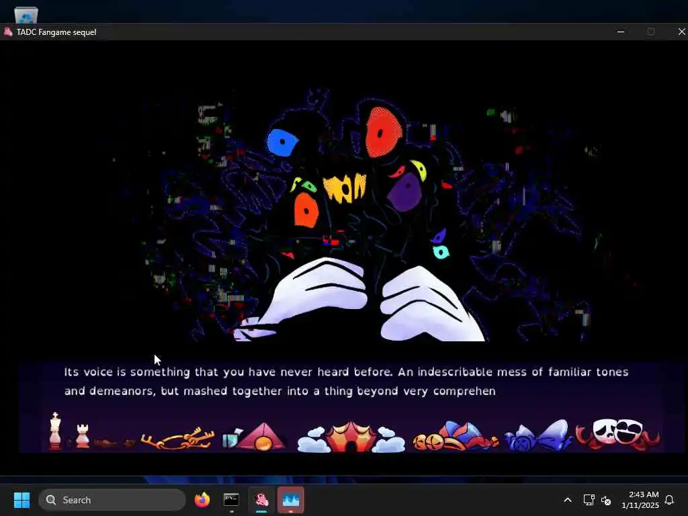The image size is (688, 516).
Task: Close the TADC Fangame sequel window
Action: (x=681, y=32)
